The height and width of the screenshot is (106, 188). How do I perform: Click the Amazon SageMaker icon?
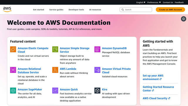point(13,90)
